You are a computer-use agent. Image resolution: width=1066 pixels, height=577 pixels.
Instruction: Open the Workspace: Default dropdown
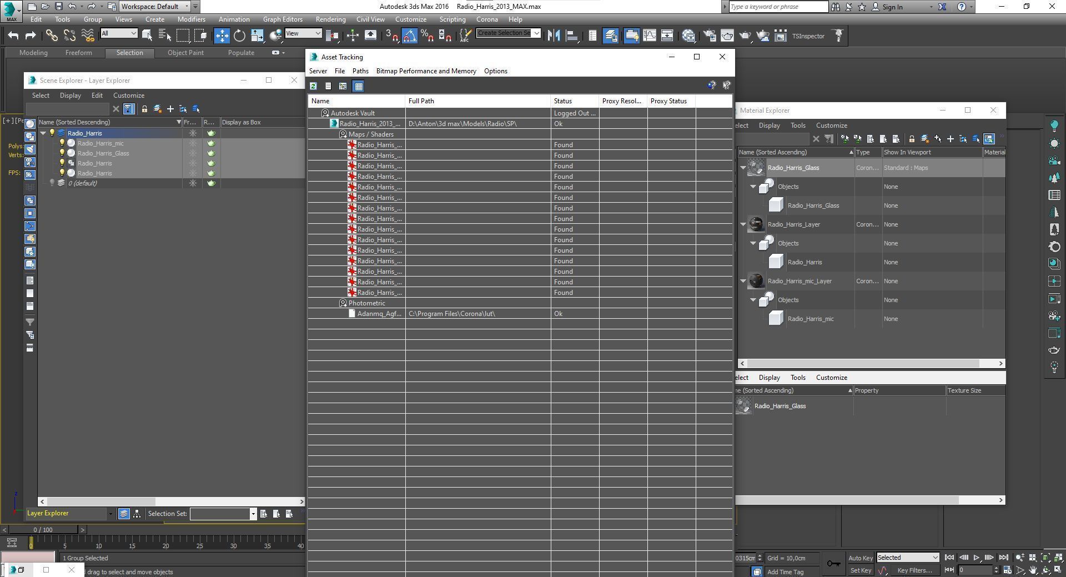click(x=155, y=7)
